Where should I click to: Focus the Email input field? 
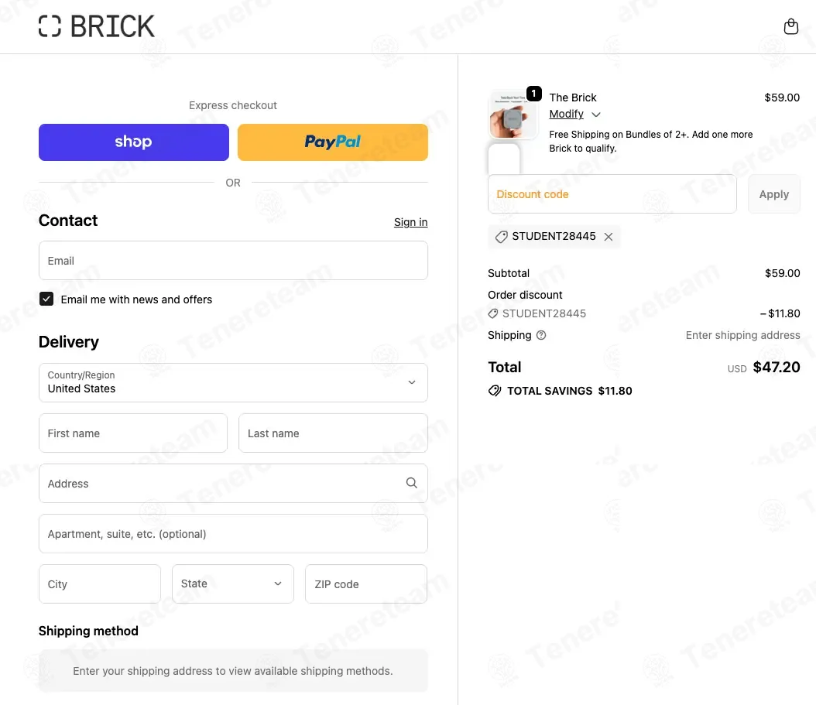(x=233, y=261)
